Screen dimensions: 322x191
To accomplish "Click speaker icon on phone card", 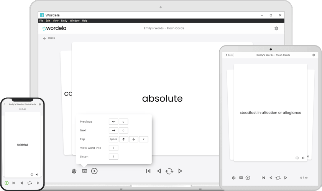I will click(x=37, y=175).
